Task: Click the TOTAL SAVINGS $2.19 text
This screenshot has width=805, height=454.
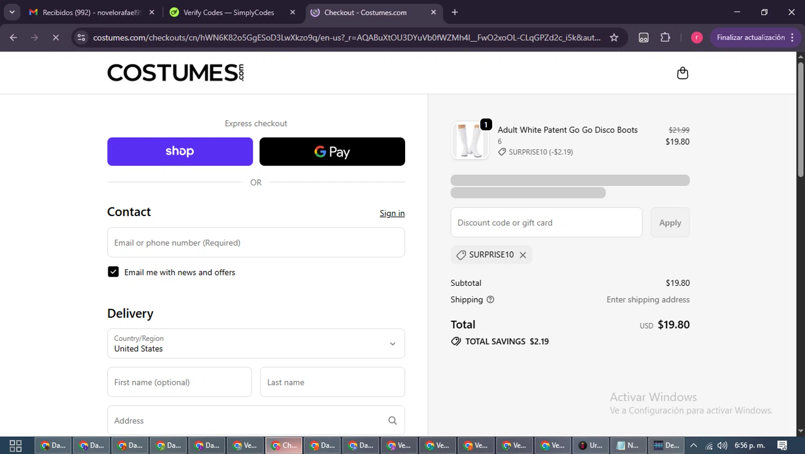Action: 507,341
